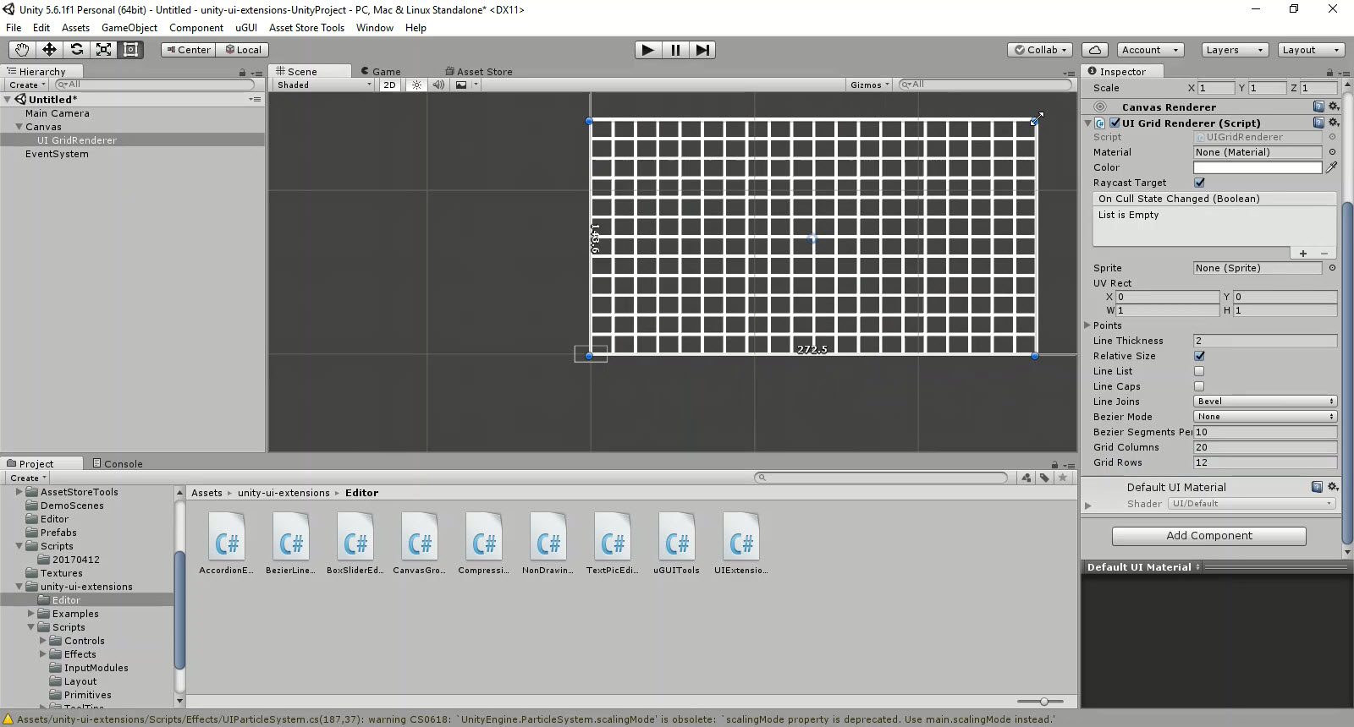The height and width of the screenshot is (727, 1354).
Task: Click the Step frame button
Action: click(702, 50)
